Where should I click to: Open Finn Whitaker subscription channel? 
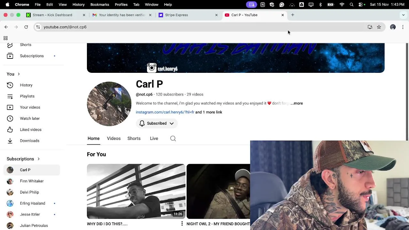tap(32, 181)
